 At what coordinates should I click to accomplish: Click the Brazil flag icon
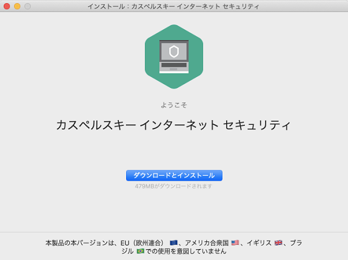click(140, 251)
